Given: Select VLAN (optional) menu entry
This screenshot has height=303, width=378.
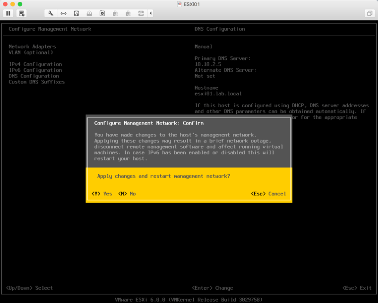Looking at the screenshot, I should (x=31, y=52).
